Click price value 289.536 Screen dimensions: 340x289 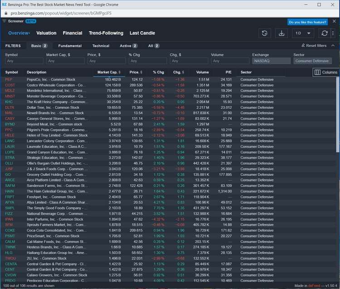coord(136,85)
